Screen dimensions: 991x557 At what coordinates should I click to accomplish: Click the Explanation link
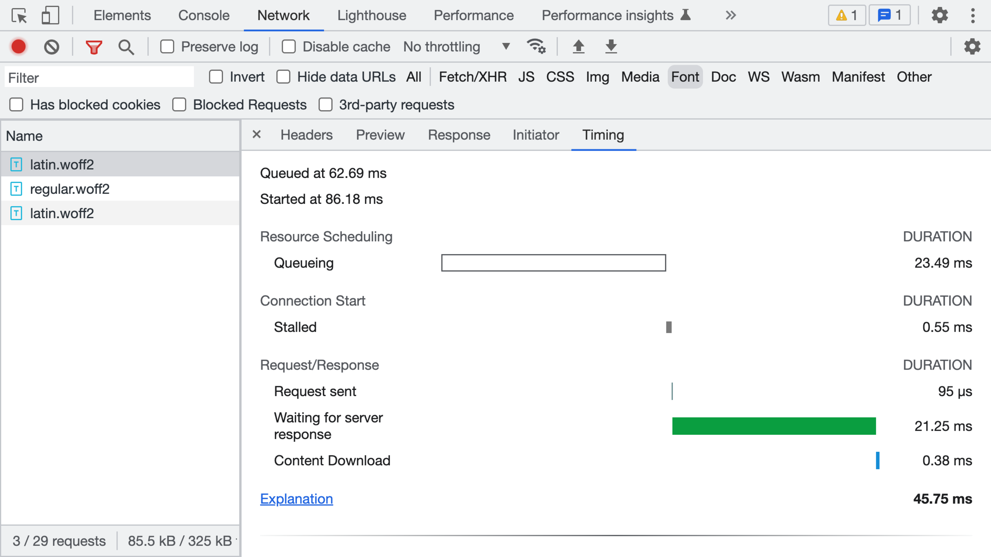pos(296,499)
